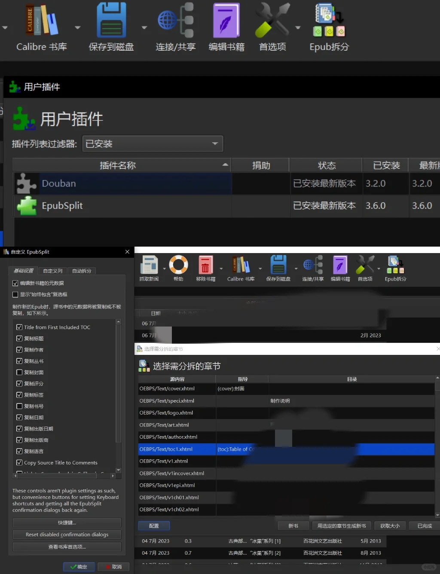
Task: Select OEBPS/Text/cover.xhtml chapter row
Action: (286, 389)
